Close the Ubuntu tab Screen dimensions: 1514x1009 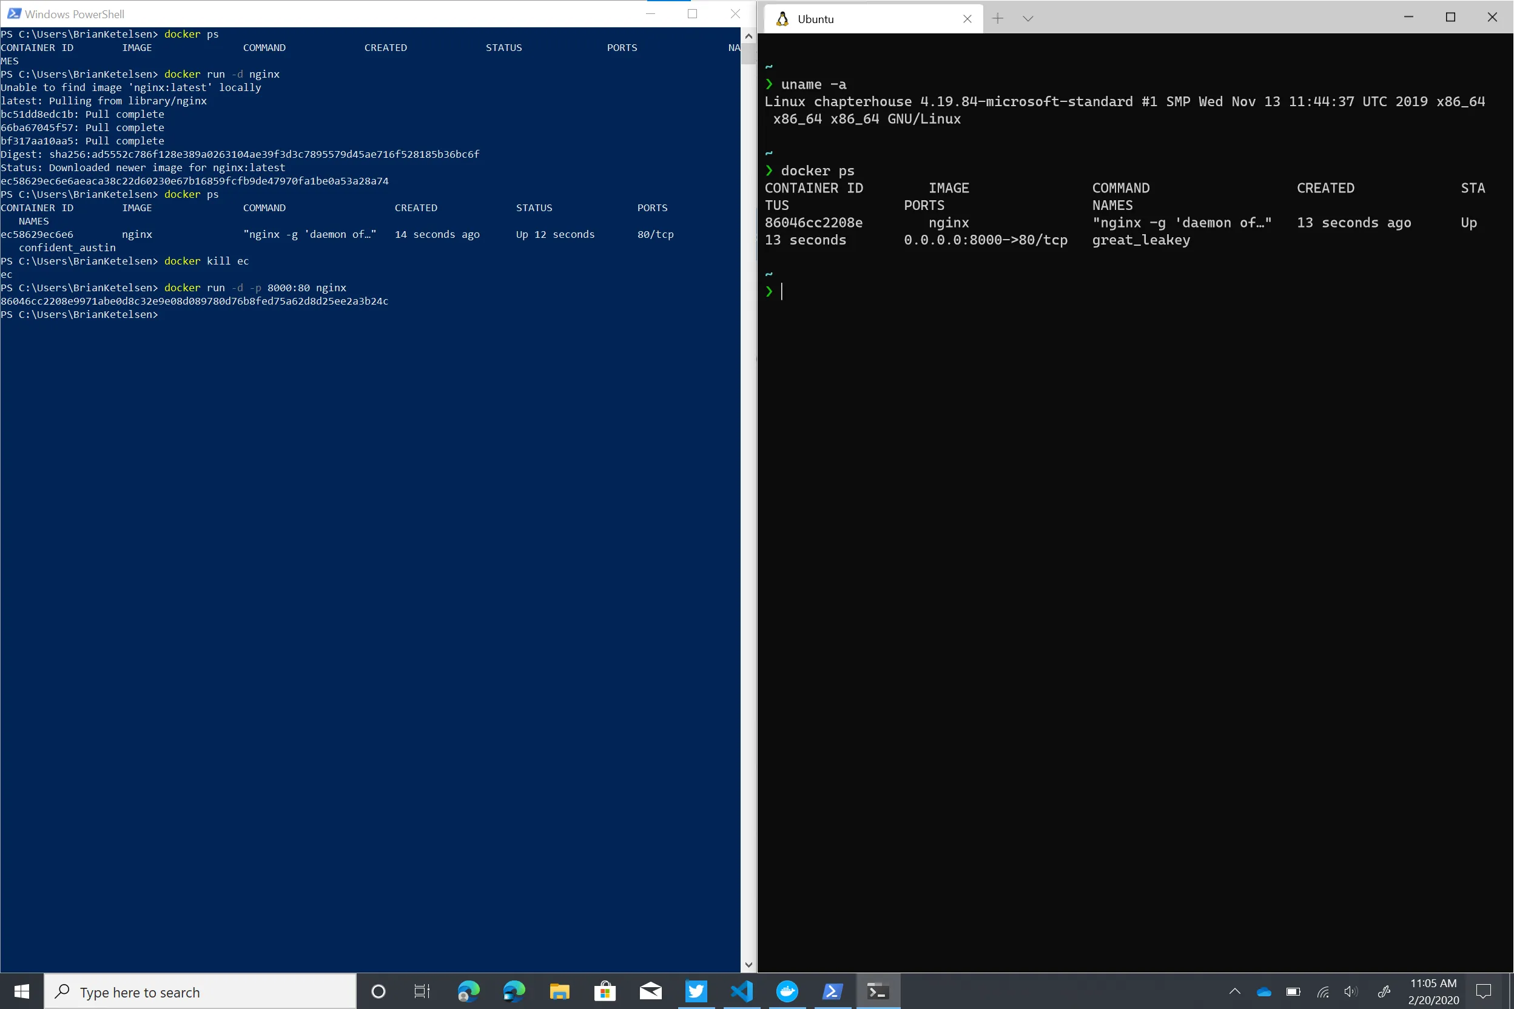coord(967,19)
